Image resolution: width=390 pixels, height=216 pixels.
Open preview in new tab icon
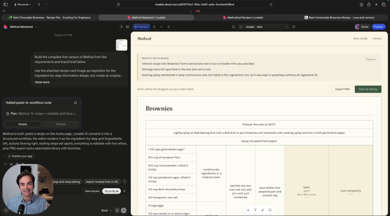(x=294, y=27)
